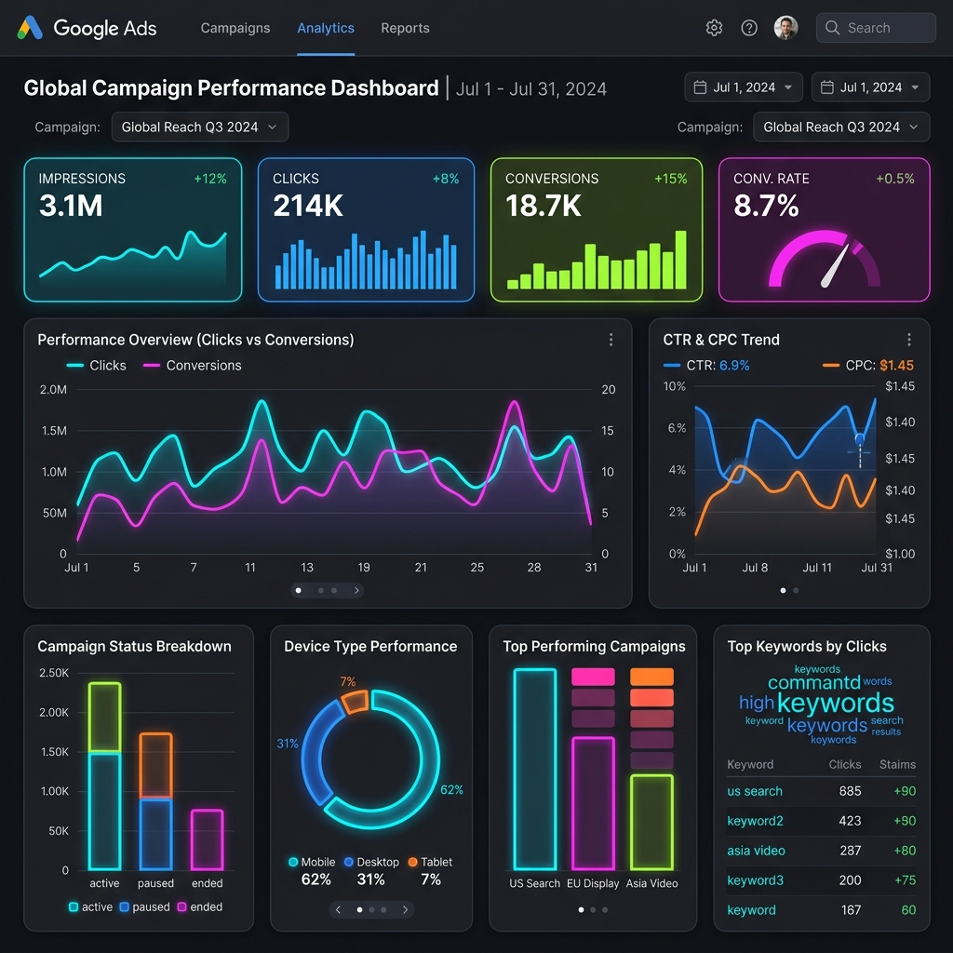Open the Reports tab
Image resolution: width=953 pixels, height=953 pixels.
pyautogui.click(x=405, y=28)
